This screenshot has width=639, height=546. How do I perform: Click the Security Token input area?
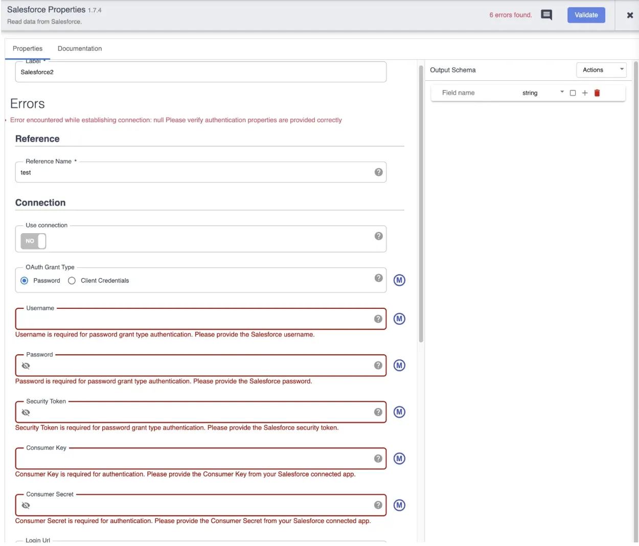202,412
